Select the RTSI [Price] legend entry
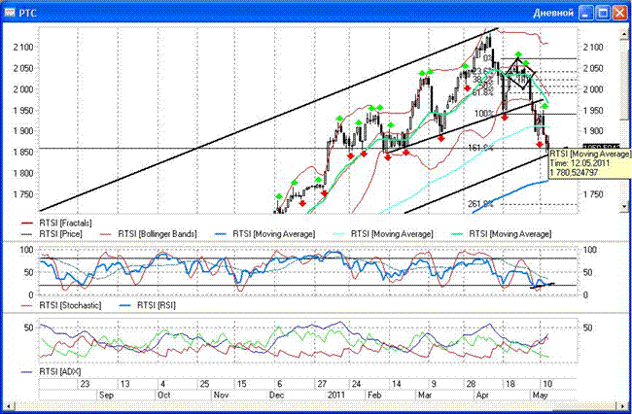Viewport: 632px width, 414px height. point(52,234)
